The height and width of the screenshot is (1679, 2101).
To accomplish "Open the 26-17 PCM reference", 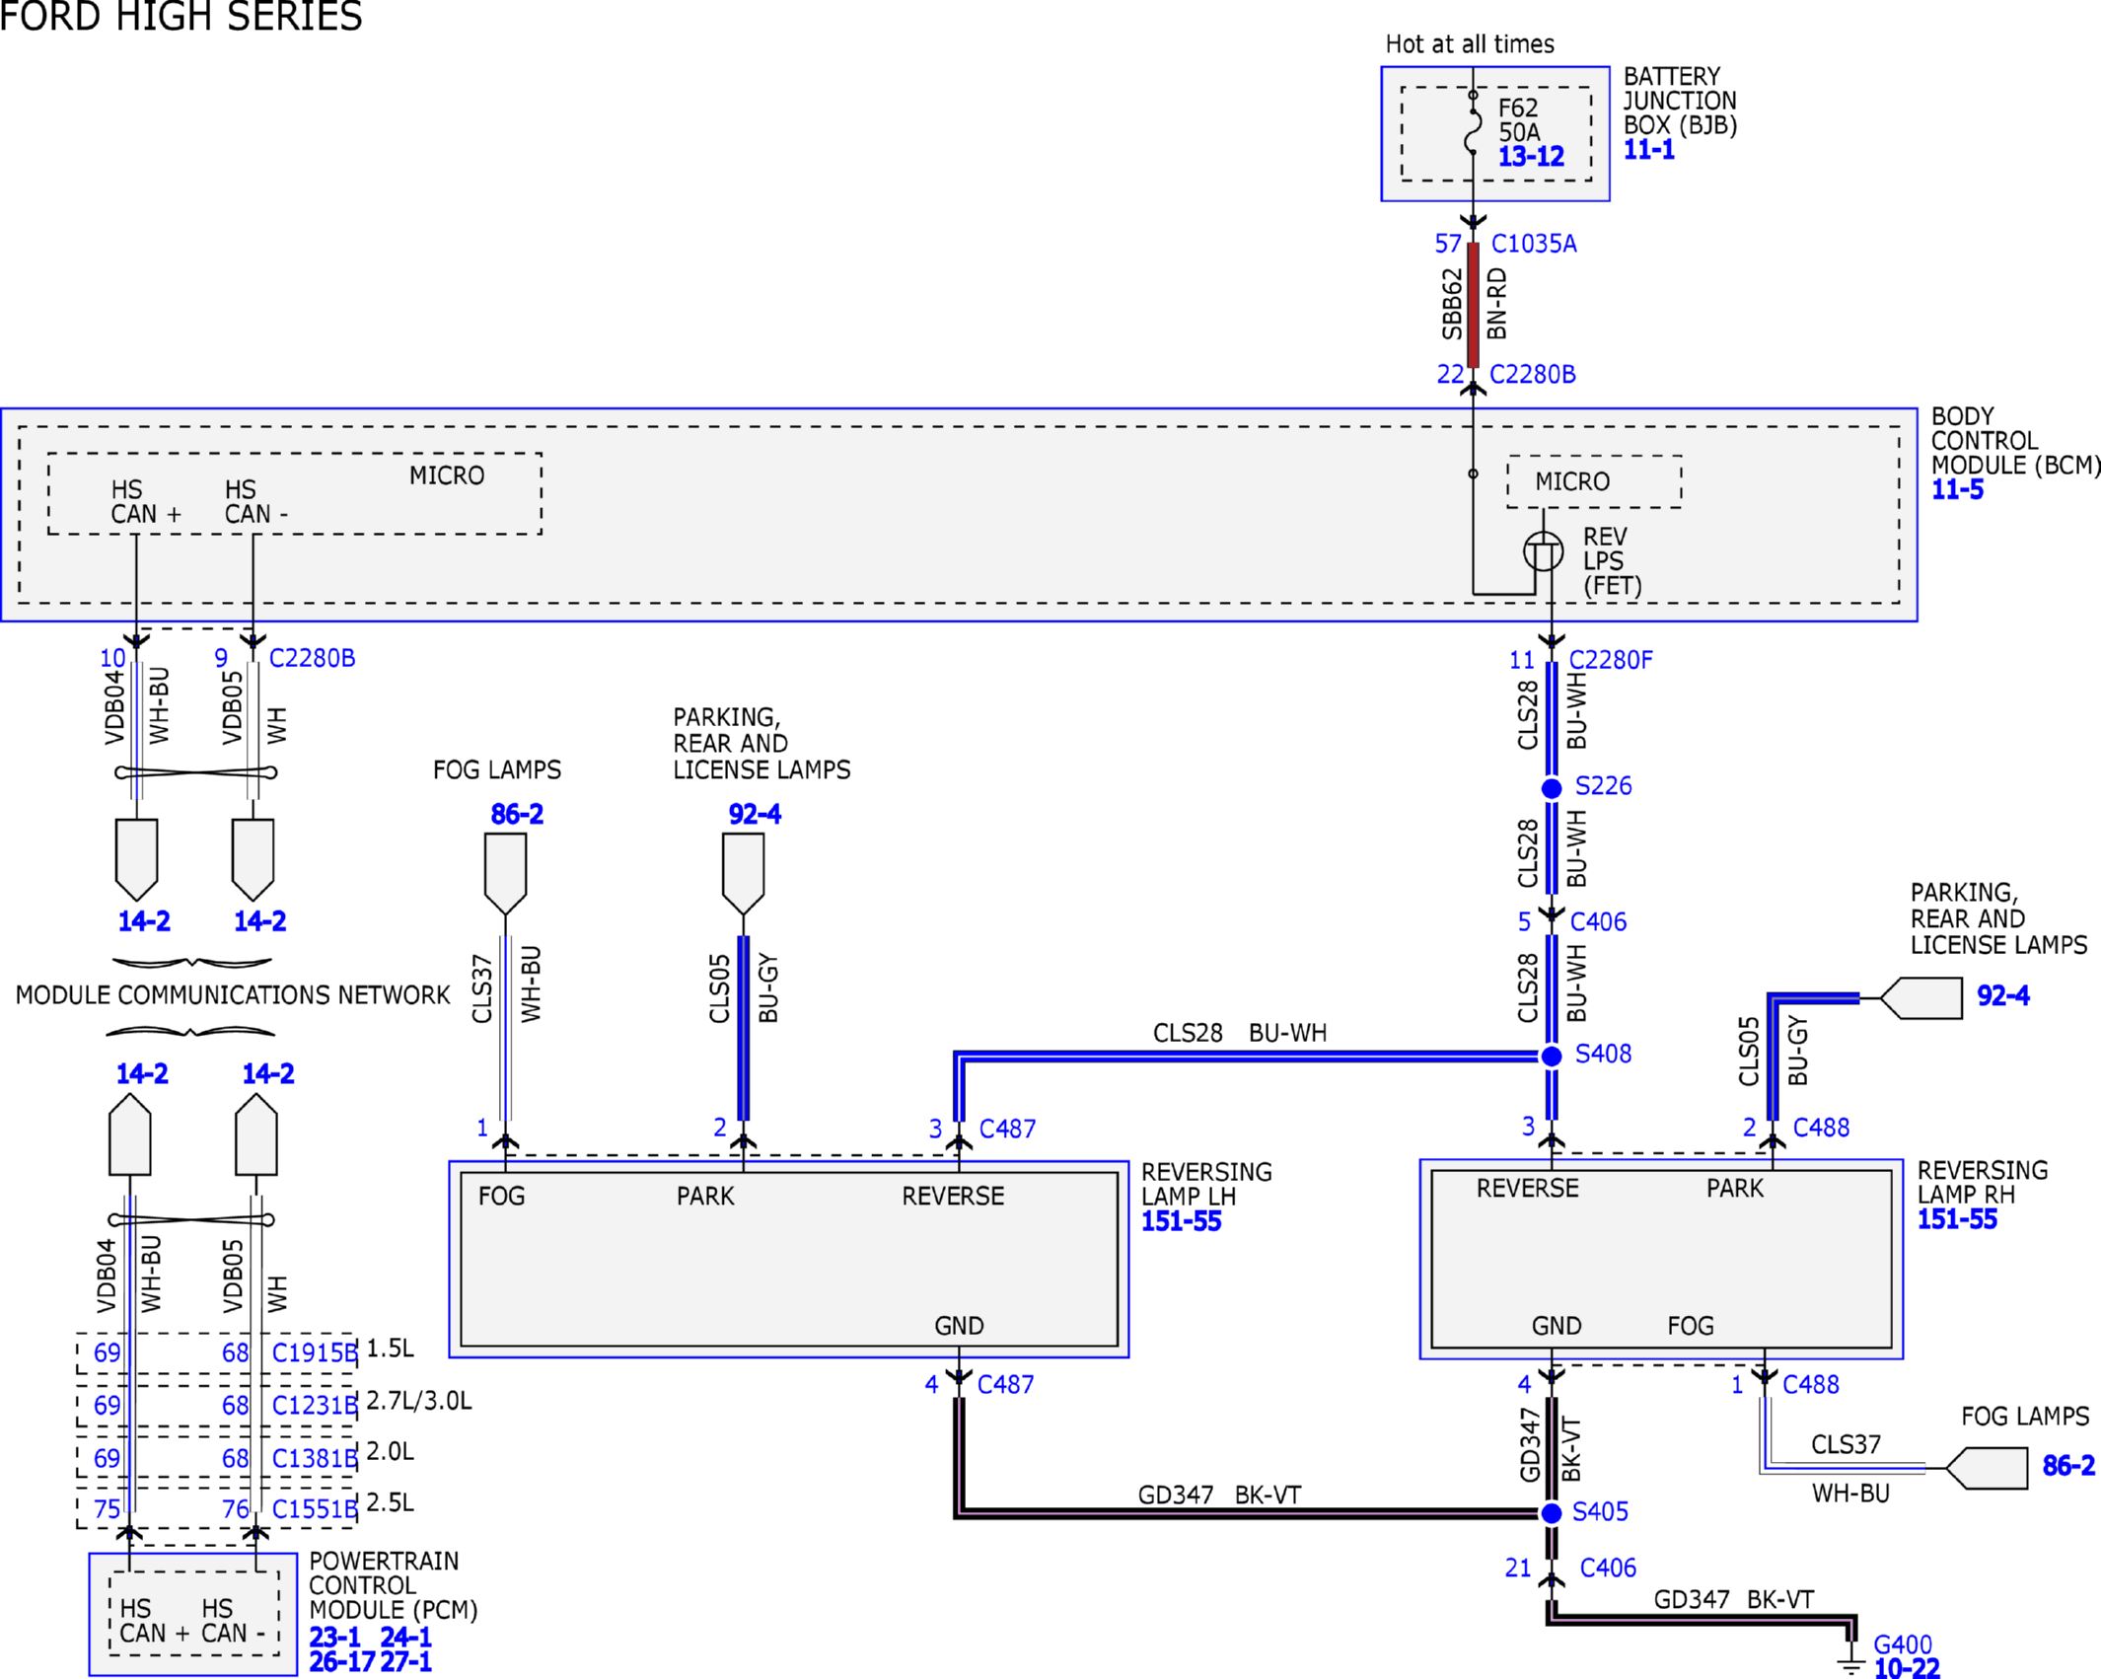I will point(342,1662).
